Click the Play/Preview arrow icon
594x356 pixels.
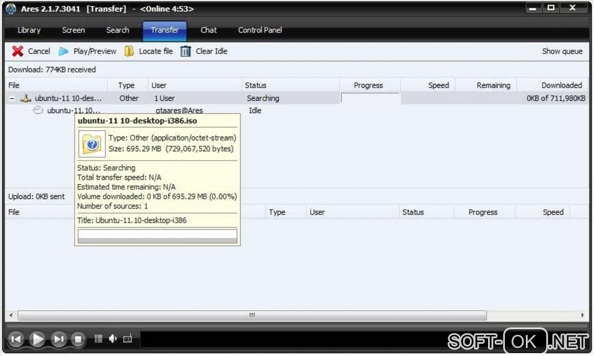tap(63, 51)
